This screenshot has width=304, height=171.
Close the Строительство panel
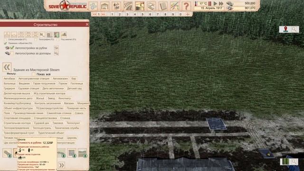[x=87, y=24]
